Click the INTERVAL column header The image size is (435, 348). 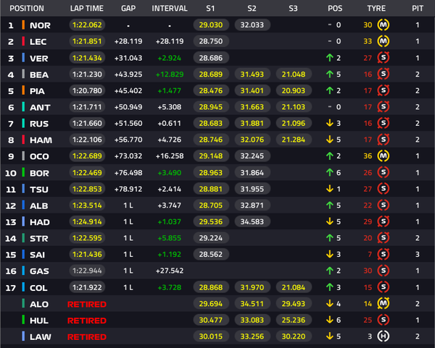(x=169, y=9)
